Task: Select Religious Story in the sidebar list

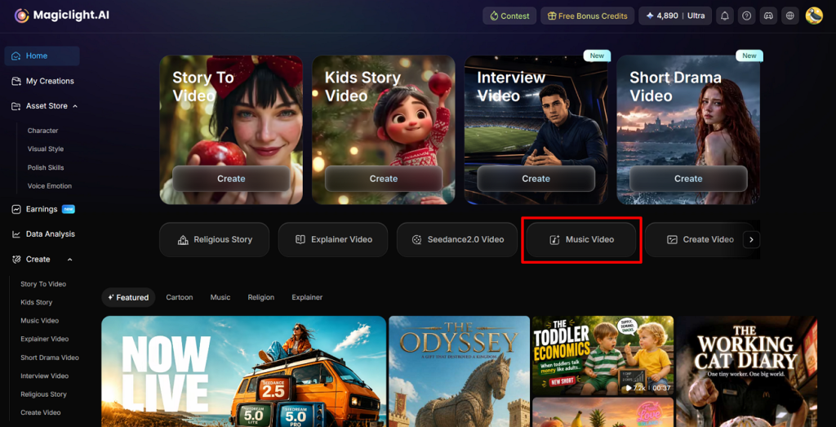Action: (x=43, y=394)
